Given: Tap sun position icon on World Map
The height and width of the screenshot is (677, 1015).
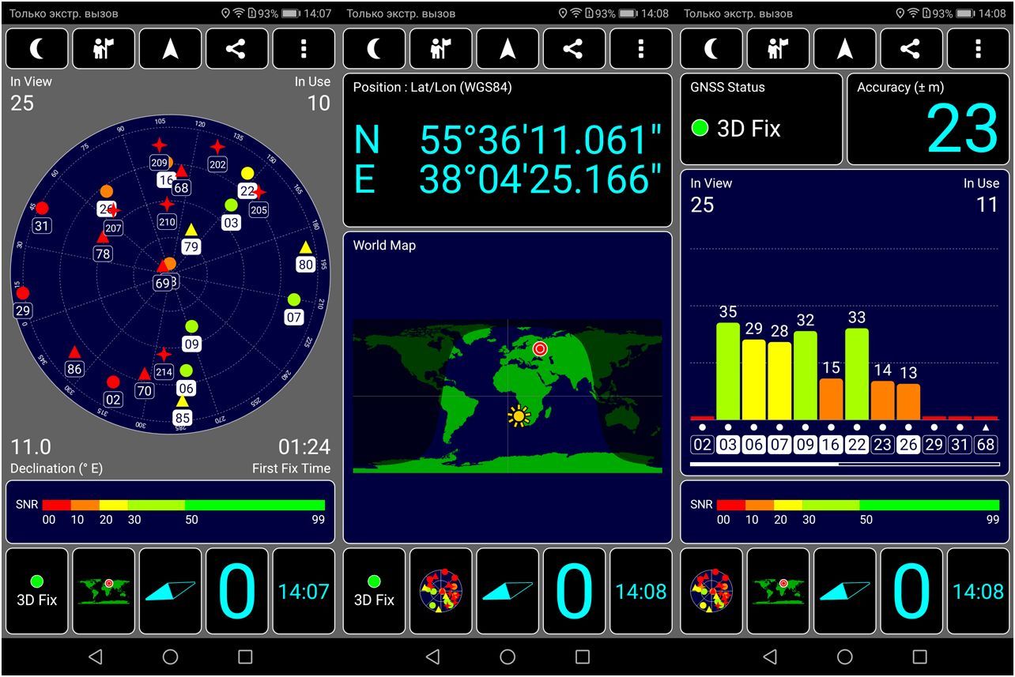Looking at the screenshot, I should (519, 416).
